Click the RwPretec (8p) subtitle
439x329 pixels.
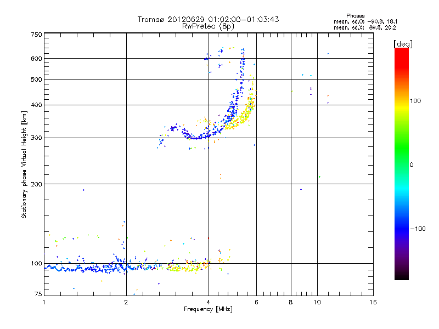tap(208, 26)
